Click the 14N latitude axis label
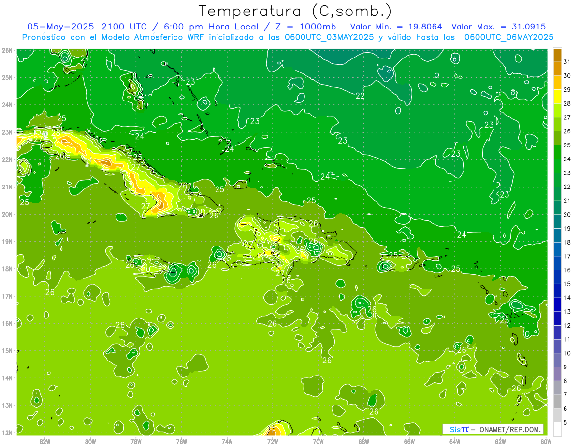The height and width of the screenshot is (448, 580). tap(7, 378)
